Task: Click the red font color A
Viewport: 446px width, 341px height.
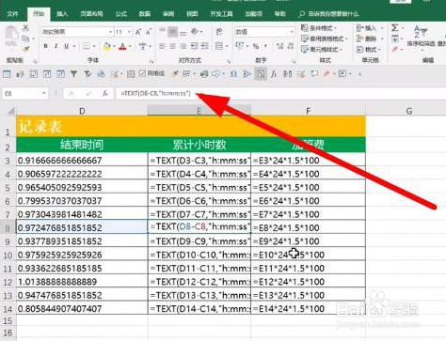Action: (122, 47)
